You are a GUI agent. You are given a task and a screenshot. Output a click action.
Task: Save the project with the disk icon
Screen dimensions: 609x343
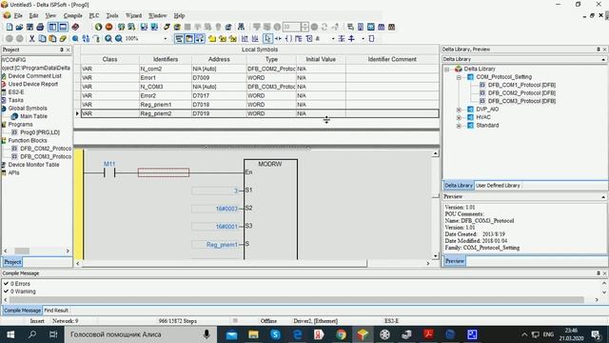29,27
